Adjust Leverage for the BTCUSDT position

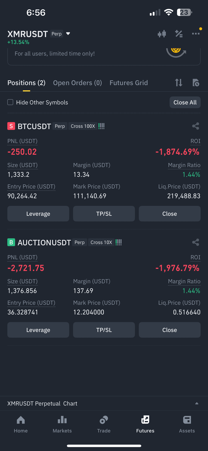pos(38,214)
